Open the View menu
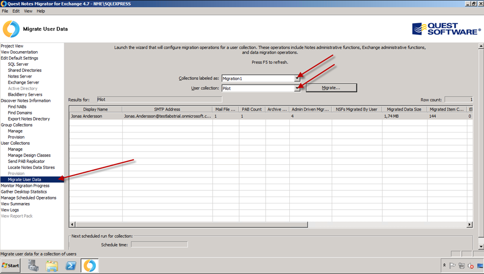 coord(28,11)
